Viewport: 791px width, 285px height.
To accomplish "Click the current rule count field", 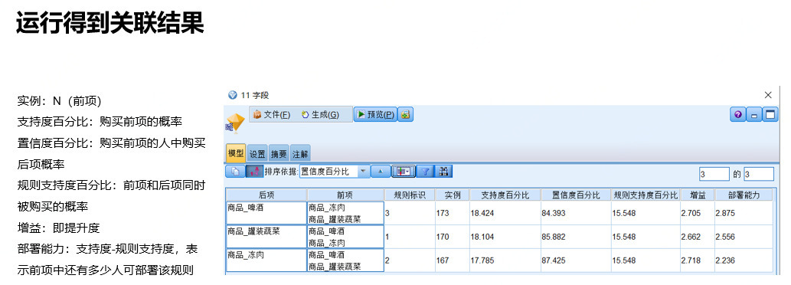I will tap(714, 174).
